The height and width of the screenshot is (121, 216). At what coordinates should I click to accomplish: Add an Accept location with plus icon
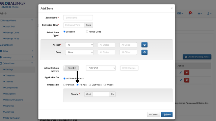click(x=144, y=45)
